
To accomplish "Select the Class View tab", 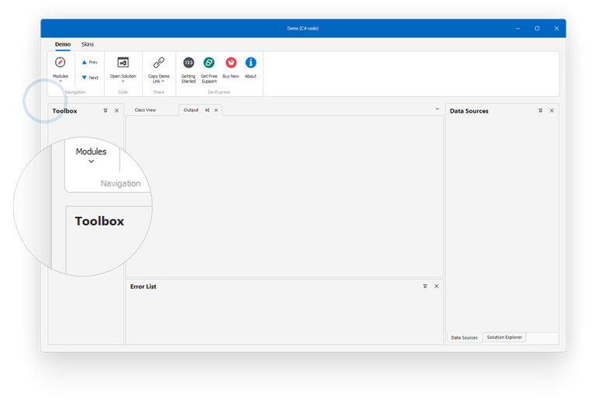I will [x=145, y=110].
